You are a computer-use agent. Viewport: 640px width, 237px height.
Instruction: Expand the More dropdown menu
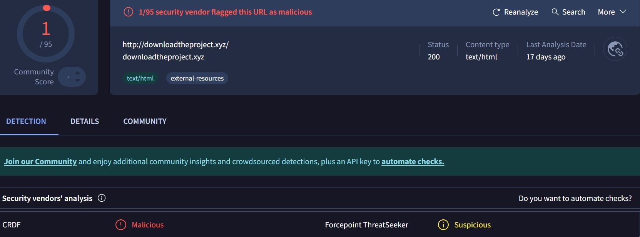612,12
